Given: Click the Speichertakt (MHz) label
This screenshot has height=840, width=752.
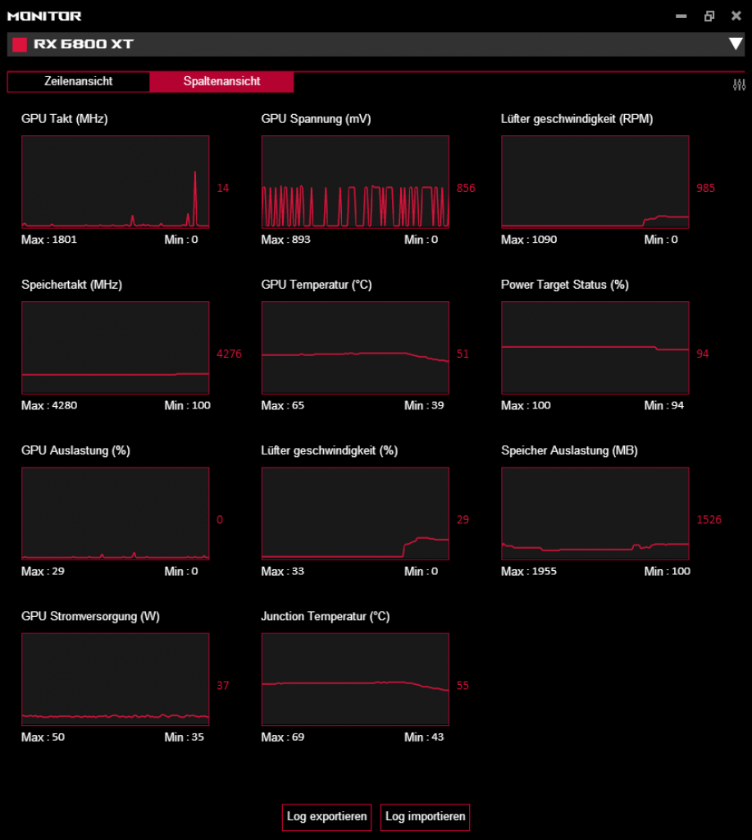Looking at the screenshot, I should pos(72,285).
